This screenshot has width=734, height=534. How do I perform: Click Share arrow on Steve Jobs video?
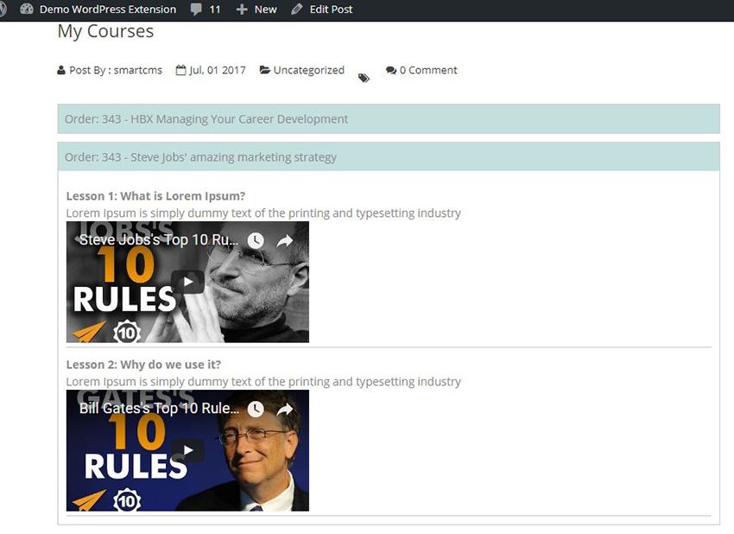point(285,241)
